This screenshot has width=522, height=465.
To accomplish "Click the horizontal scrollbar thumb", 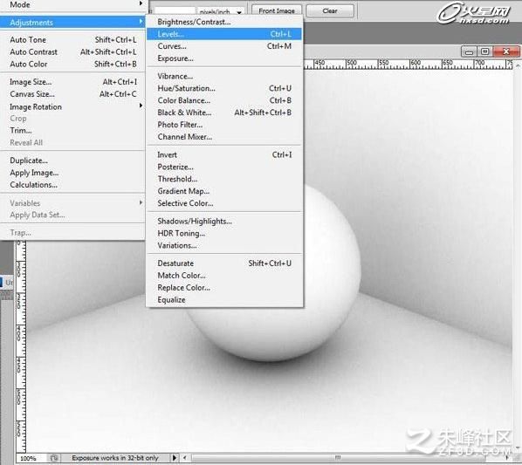I will (x=338, y=458).
